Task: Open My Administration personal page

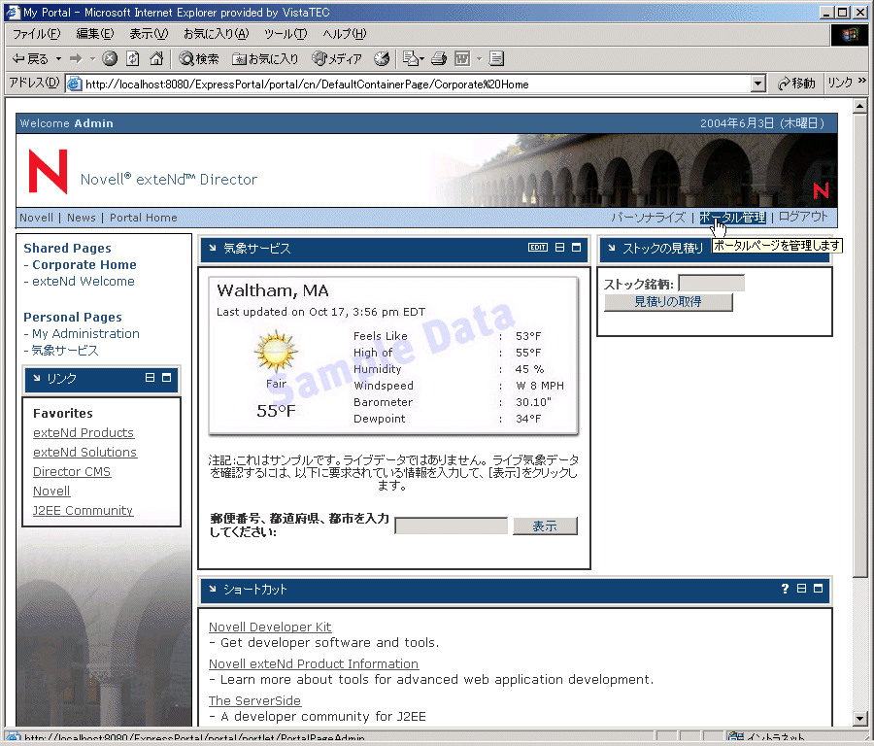Action: (85, 333)
